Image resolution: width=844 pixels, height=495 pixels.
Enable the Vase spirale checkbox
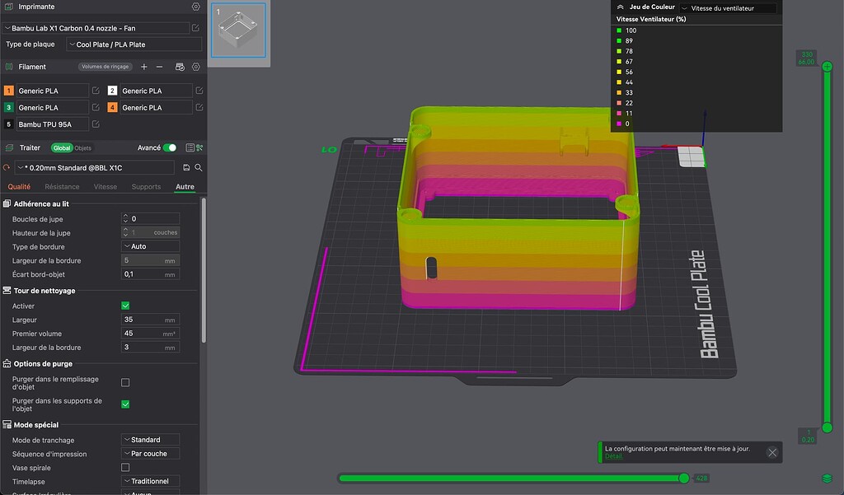click(x=125, y=468)
